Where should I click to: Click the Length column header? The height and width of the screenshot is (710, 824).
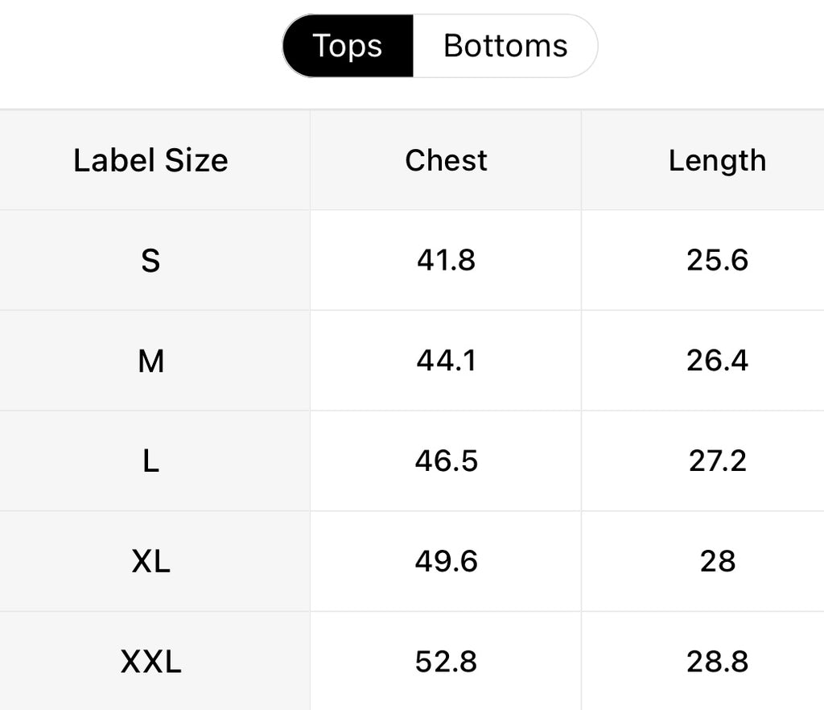coord(717,160)
